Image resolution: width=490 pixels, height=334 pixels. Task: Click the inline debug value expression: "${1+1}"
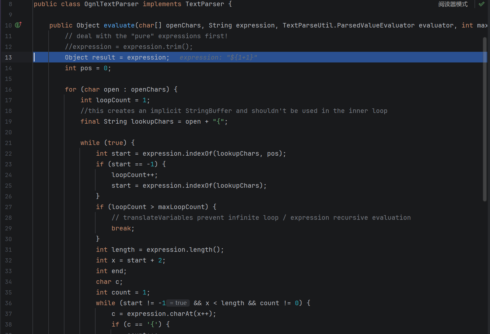218,57
